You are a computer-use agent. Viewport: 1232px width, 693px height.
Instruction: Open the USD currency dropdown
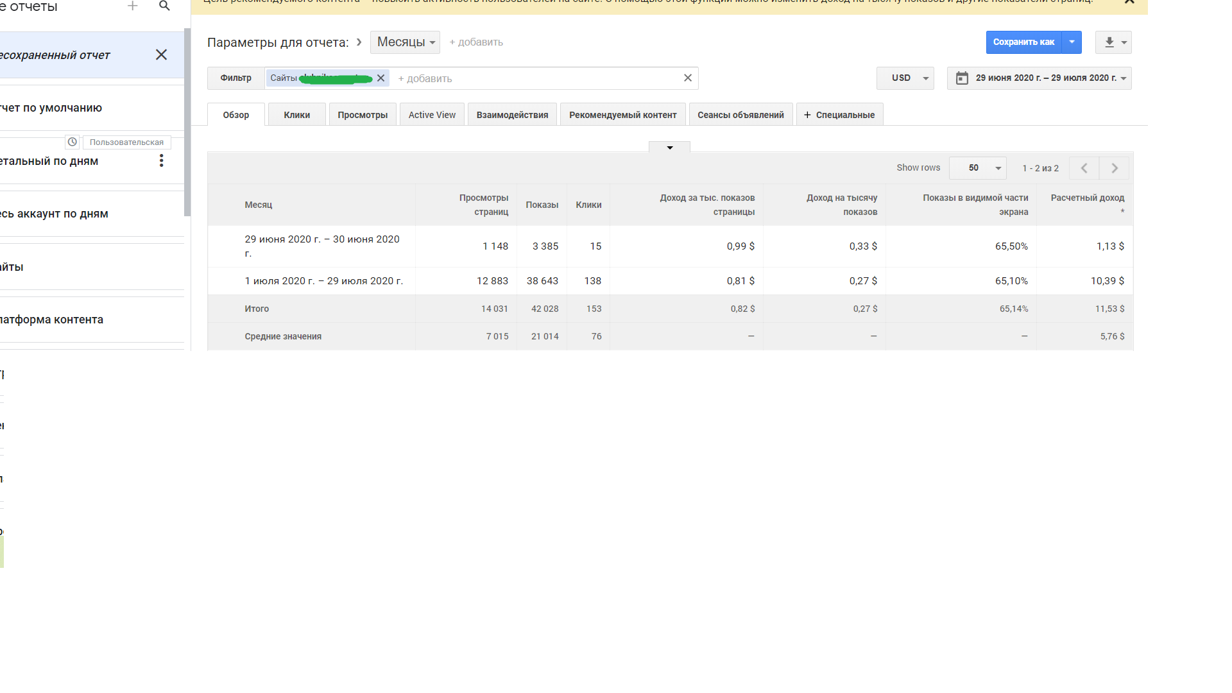tap(905, 78)
